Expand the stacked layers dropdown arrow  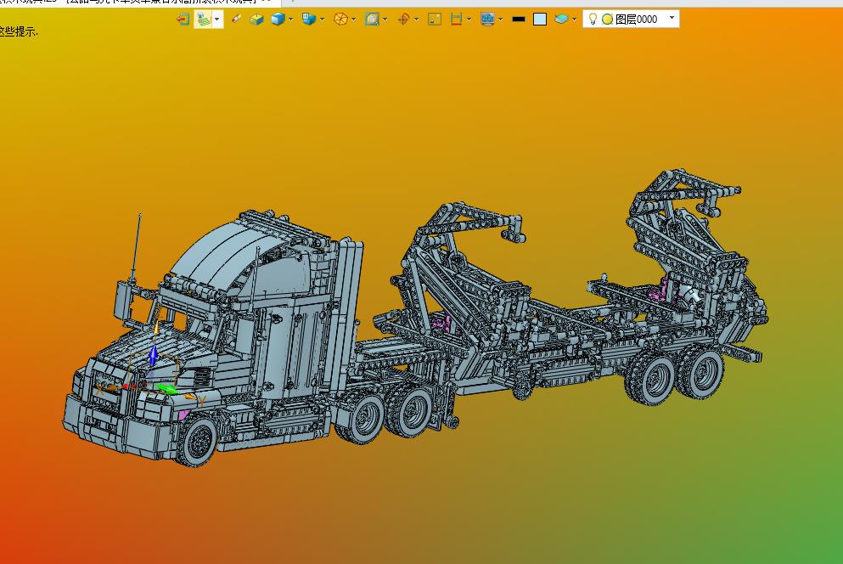(x=574, y=20)
